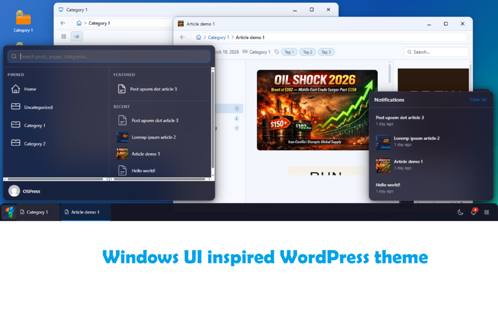Switch to Article demo 1 taskbar tab
This screenshot has height=317, width=498.
point(85,212)
